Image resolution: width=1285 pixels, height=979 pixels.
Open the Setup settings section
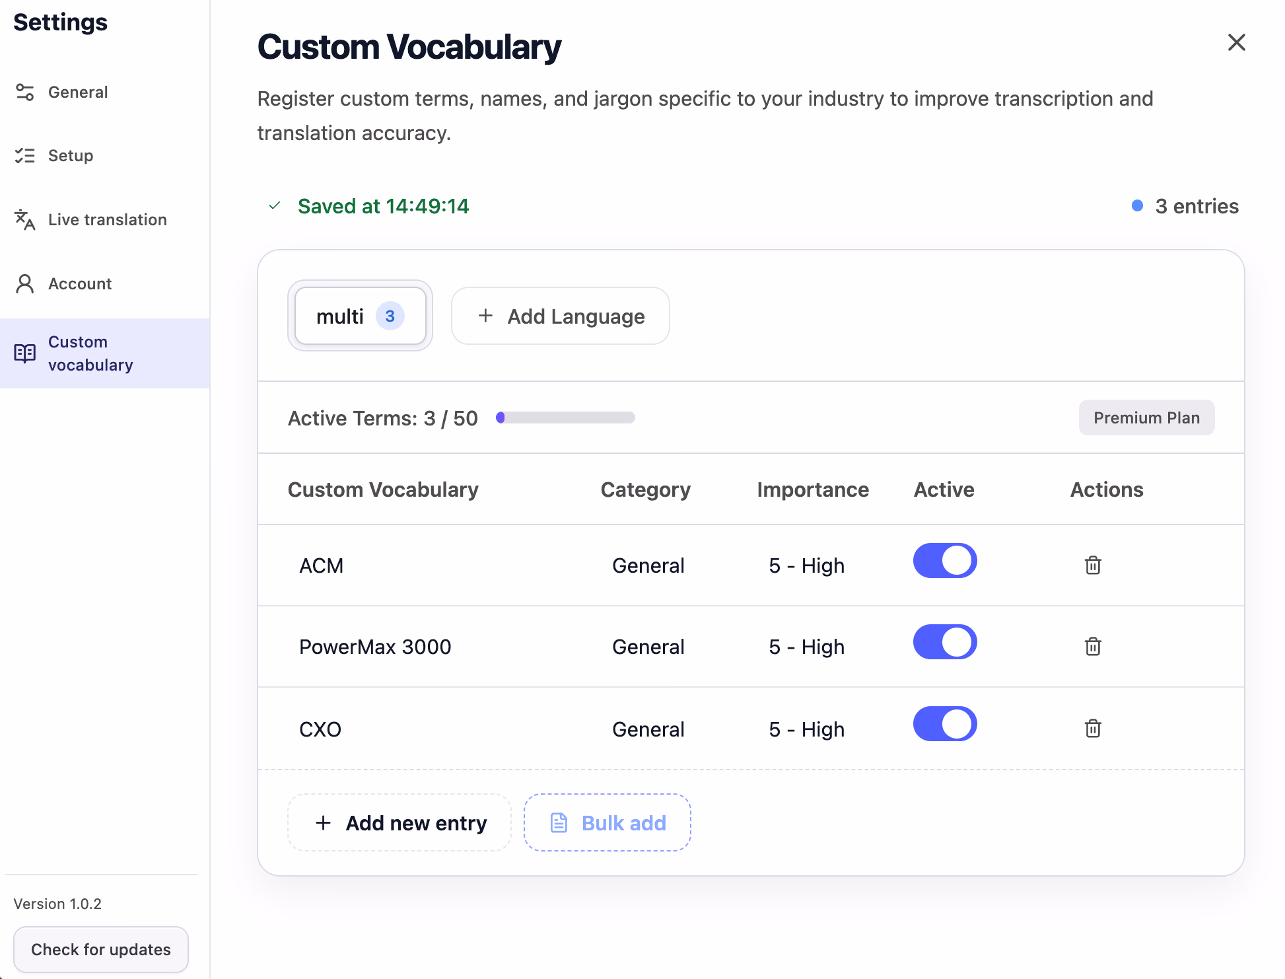(x=105, y=156)
